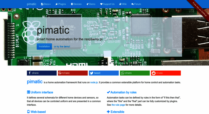Click the blue tweet button
Image resolution: width=209 pixels, height=114 pixels.
104,73
